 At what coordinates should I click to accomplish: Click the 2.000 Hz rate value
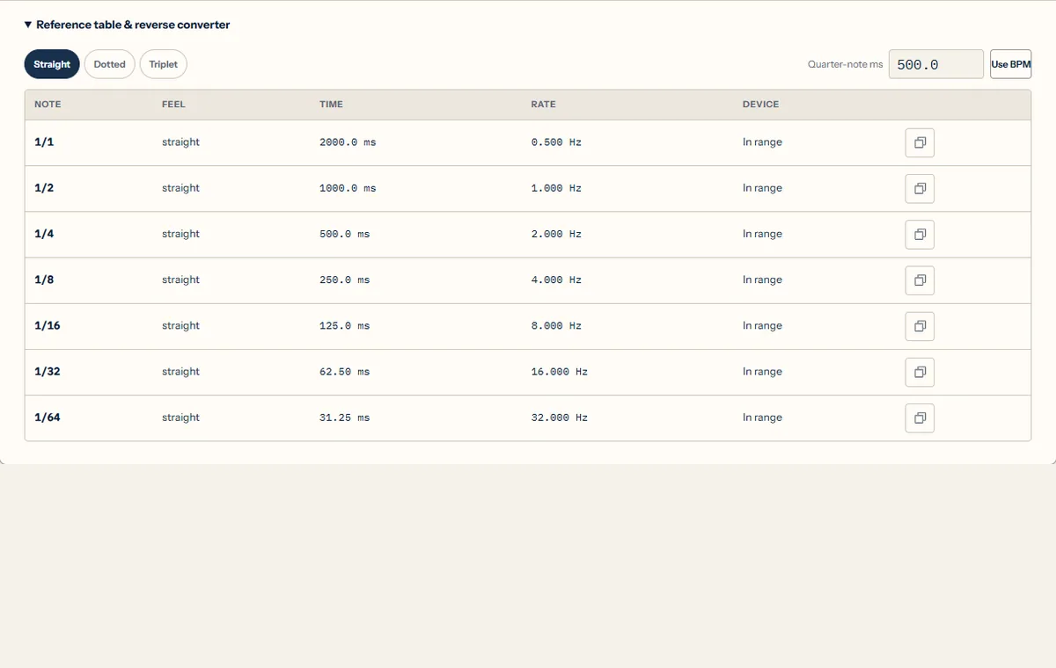pyautogui.click(x=556, y=234)
